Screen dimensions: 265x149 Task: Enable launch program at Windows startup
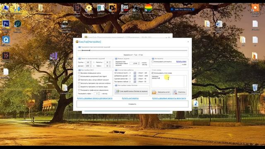79,83
